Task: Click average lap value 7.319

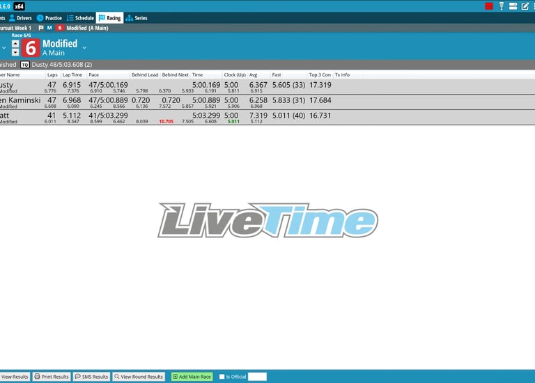Action: point(258,116)
